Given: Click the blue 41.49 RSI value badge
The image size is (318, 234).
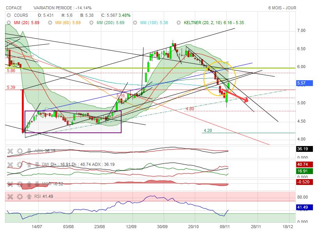Looking at the screenshot, I should (x=304, y=207).
